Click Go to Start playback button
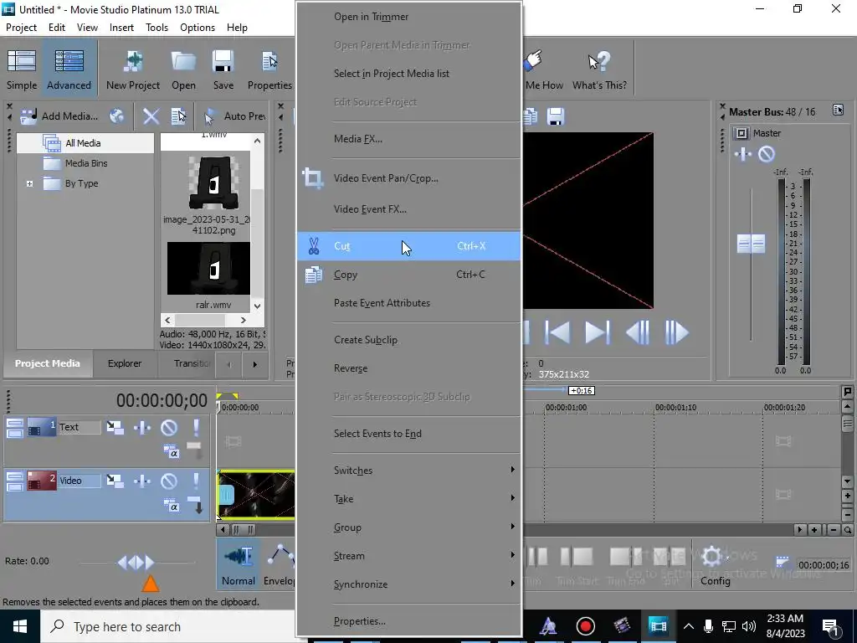Viewport: 857px width, 643px height. pyautogui.click(x=557, y=332)
